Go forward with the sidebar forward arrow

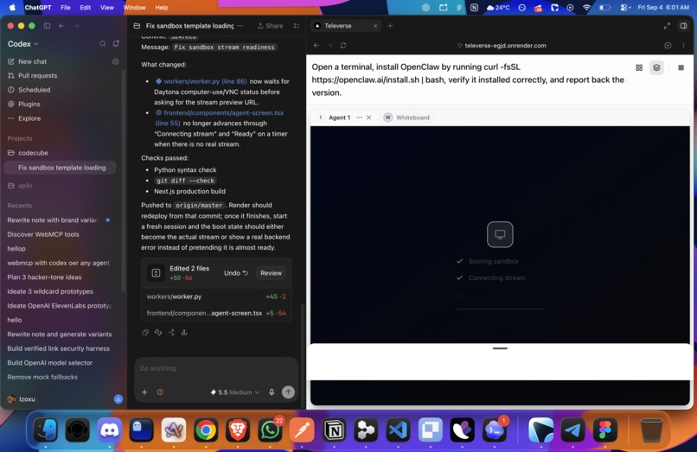(76, 26)
